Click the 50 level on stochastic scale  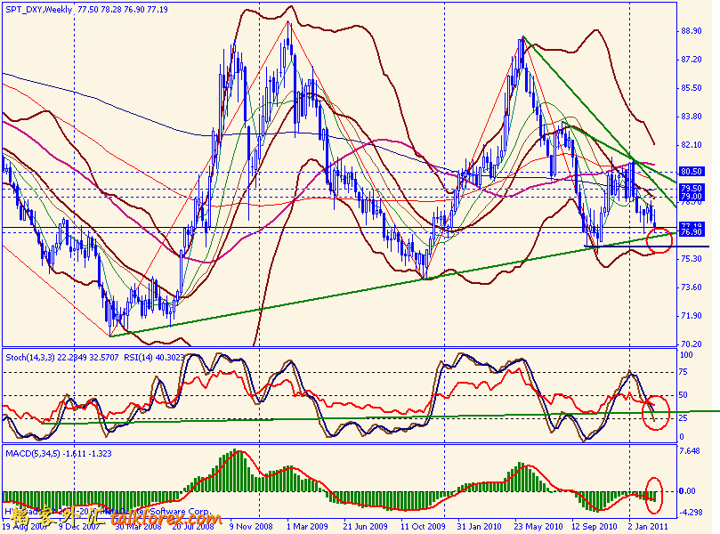[684, 395]
